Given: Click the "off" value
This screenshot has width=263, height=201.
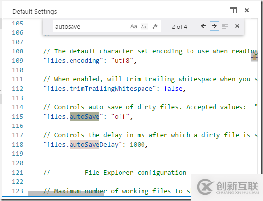Looking at the screenshot, I should tap(120, 116).
